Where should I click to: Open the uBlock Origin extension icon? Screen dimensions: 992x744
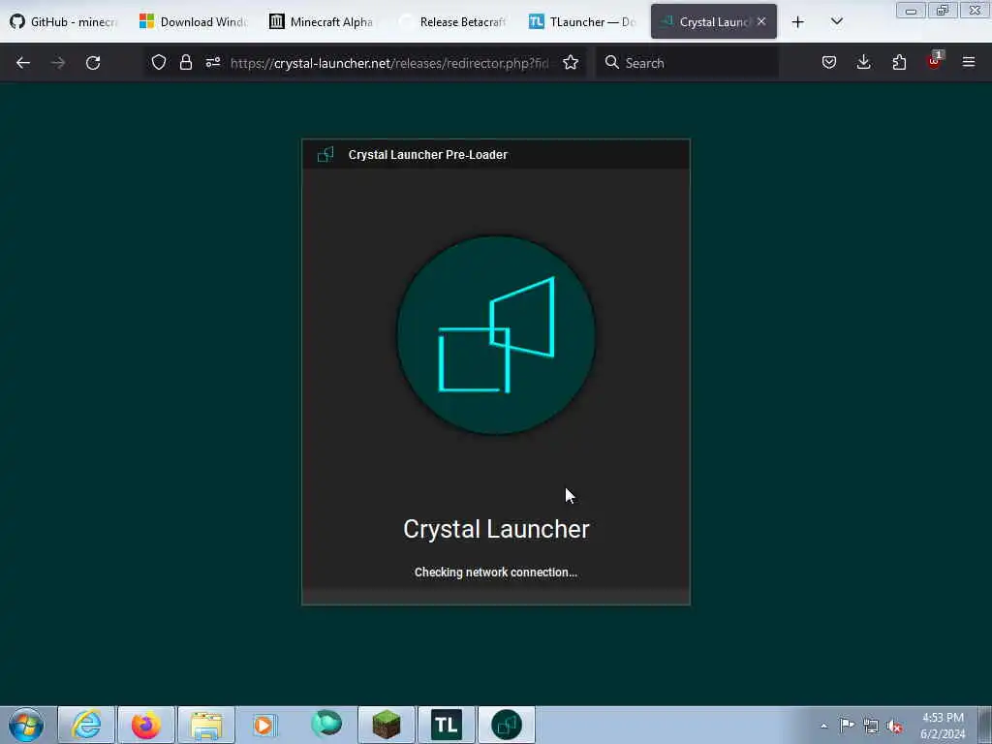pos(935,61)
